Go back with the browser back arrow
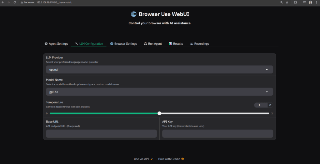This screenshot has height=164, width=320. click(3, 2)
